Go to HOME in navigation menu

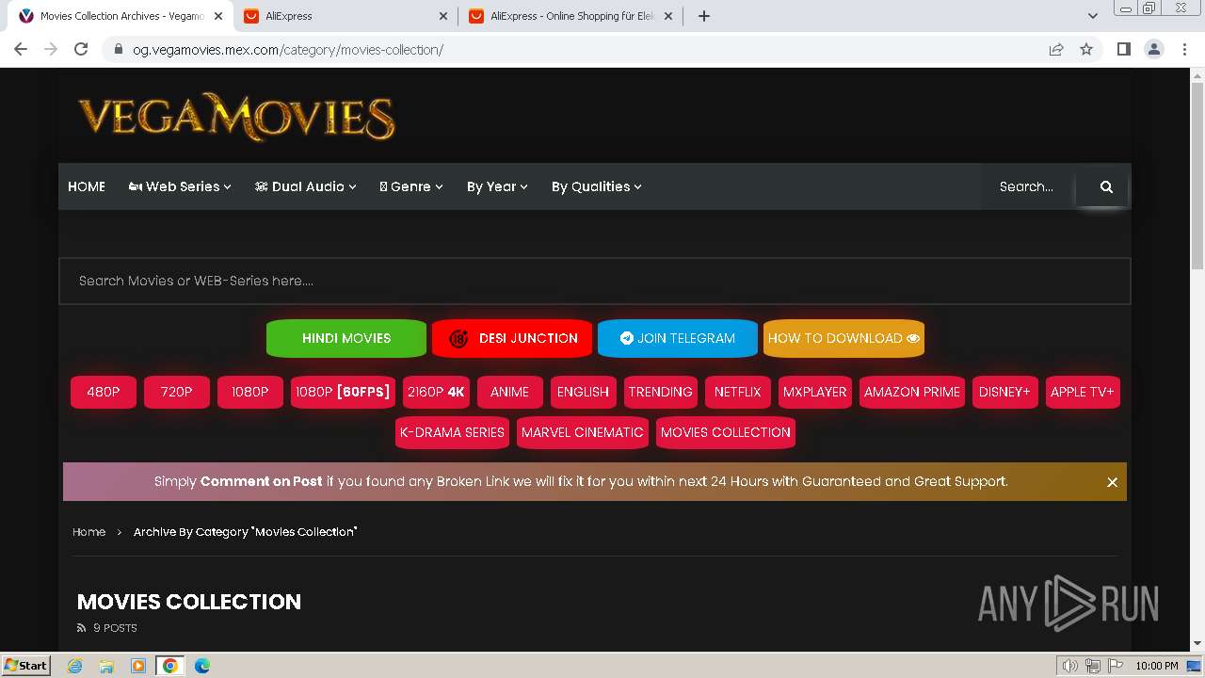(x=87, y=186)
